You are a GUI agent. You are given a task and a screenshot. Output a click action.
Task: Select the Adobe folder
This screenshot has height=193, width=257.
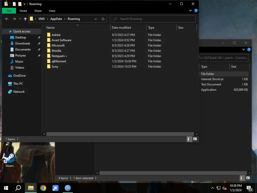pos(56,35)
